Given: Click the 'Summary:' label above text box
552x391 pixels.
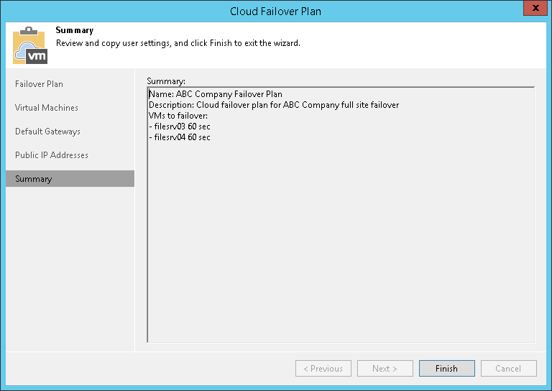Looking at the screenshot, I should pyautogui.click(x=166, y=81).
